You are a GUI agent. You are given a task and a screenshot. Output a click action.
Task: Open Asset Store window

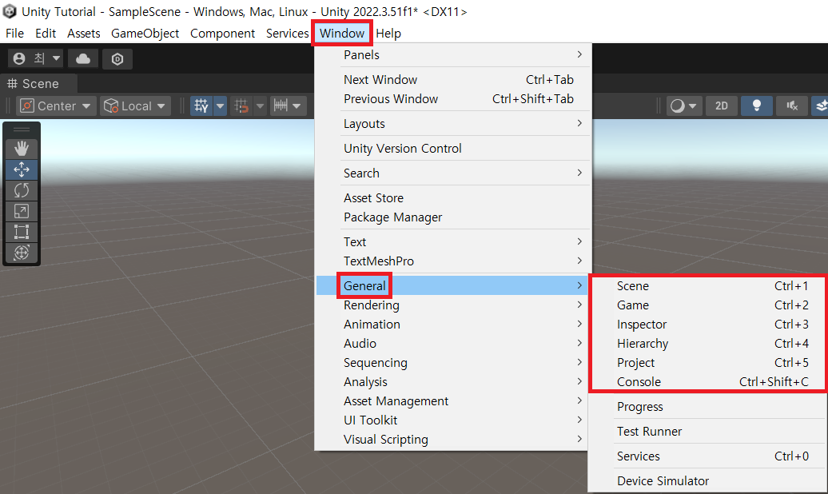click(x=452, y=198)
